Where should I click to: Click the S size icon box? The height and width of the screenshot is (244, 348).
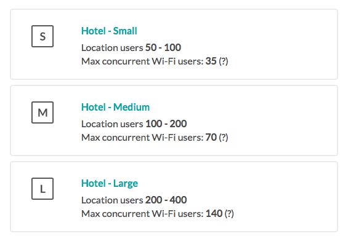pyautogui.click(x=42, y=36)
